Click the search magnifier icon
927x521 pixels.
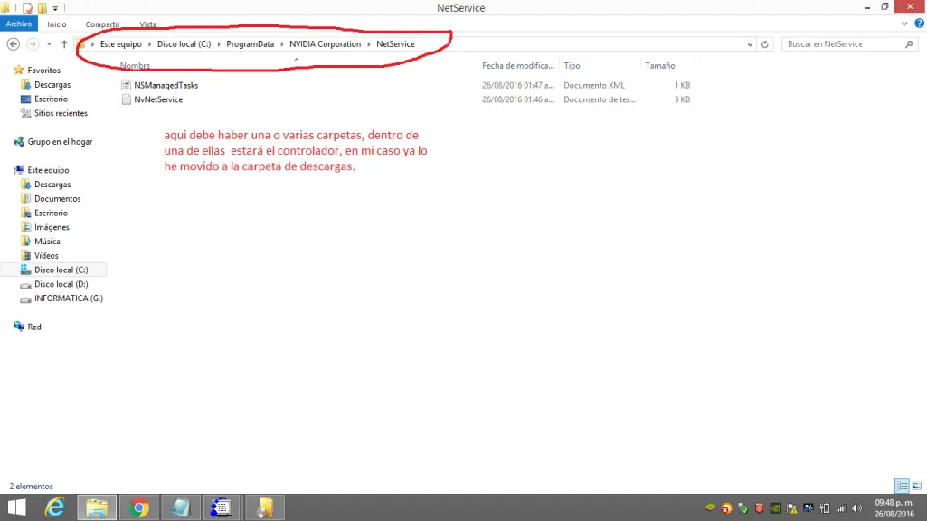(909, 44)
